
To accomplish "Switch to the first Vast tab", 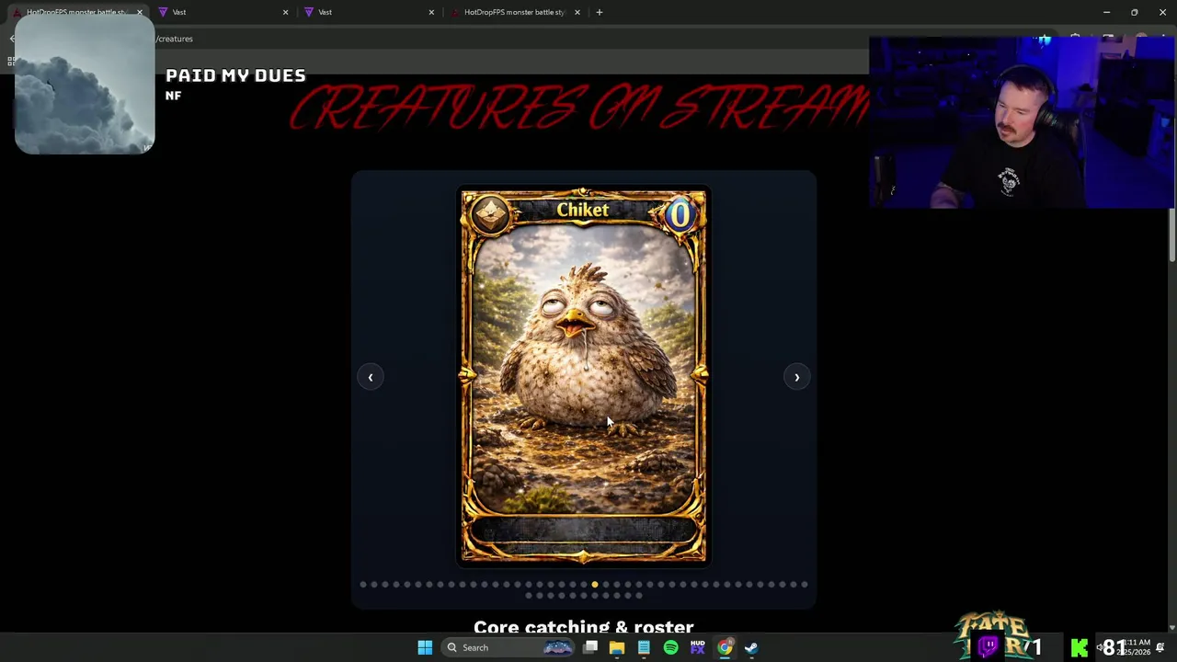I will 221,12.
